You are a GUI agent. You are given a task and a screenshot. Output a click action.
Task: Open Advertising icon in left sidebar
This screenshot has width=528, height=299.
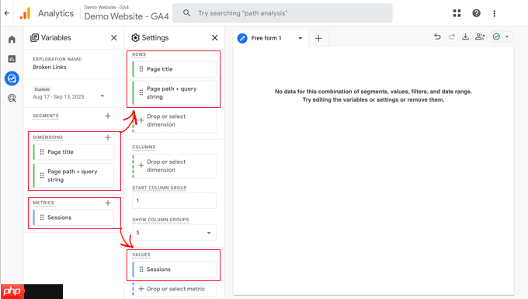12,98
